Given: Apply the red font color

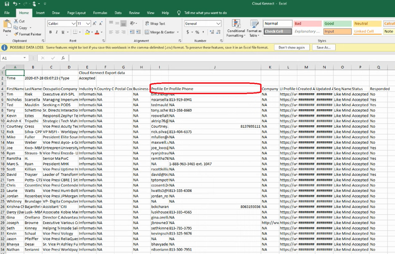Looking at the screenshot, I should [97, 32].
